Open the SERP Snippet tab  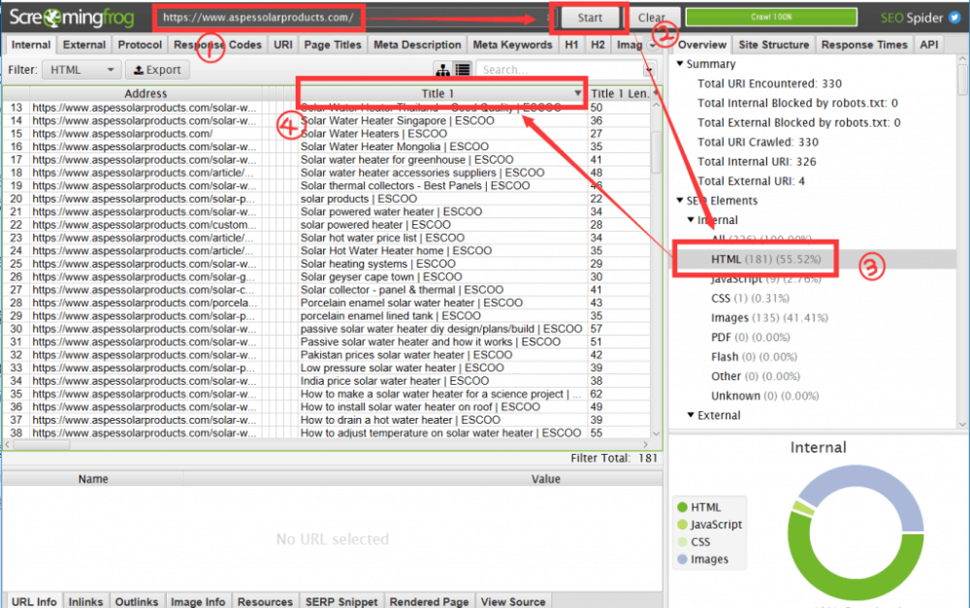coord(339,601)
